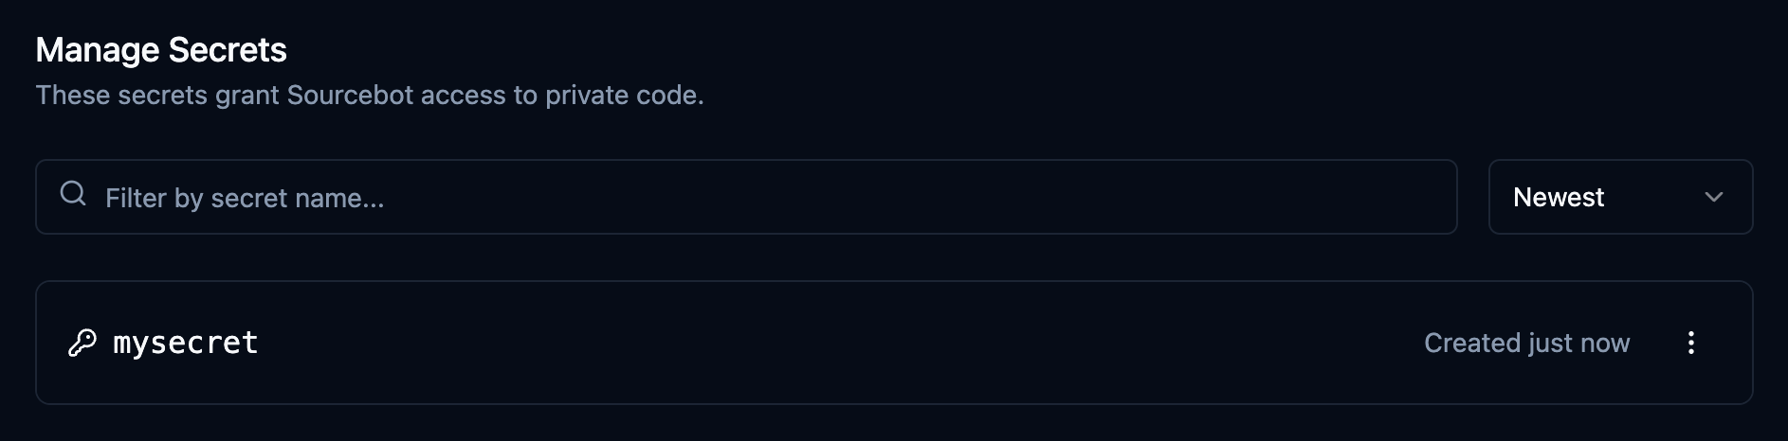Click the 'Created just now' timestamp

point(1526,343)
